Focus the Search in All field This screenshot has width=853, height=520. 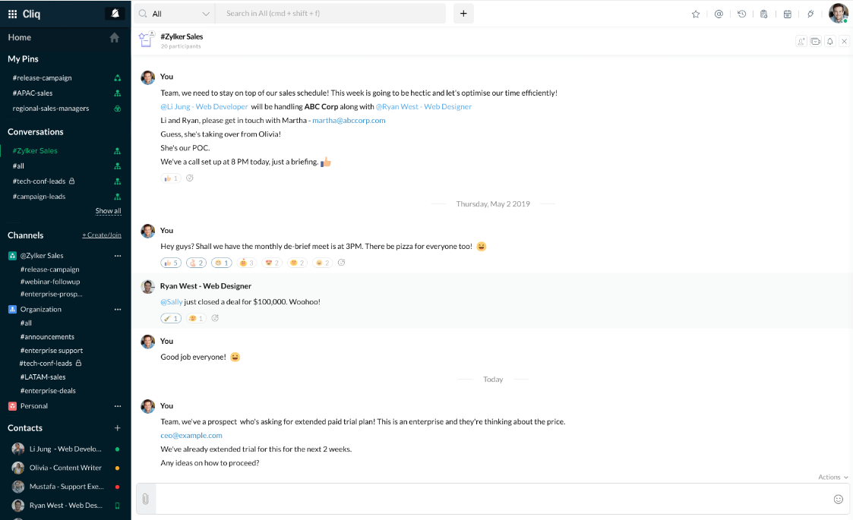[330, 14]
